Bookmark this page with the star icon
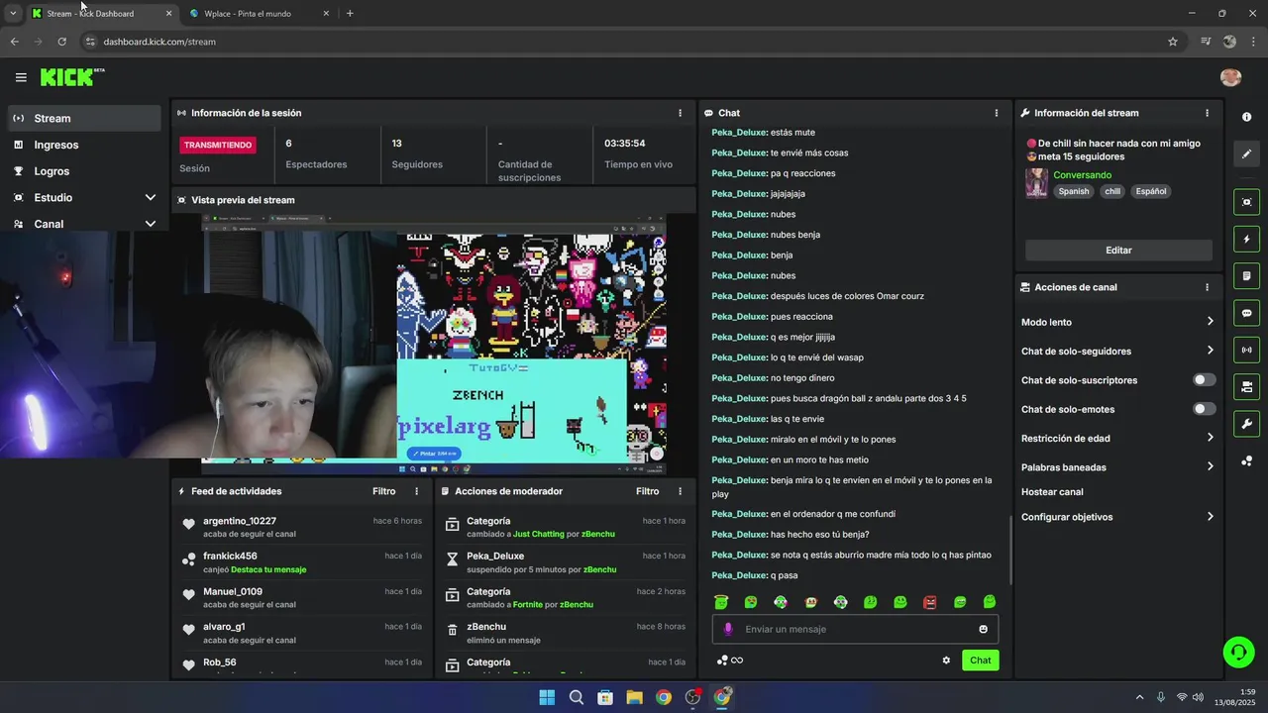This screenshot has height=713, width=1268. pyautogui.click(x=1173, y=42)
